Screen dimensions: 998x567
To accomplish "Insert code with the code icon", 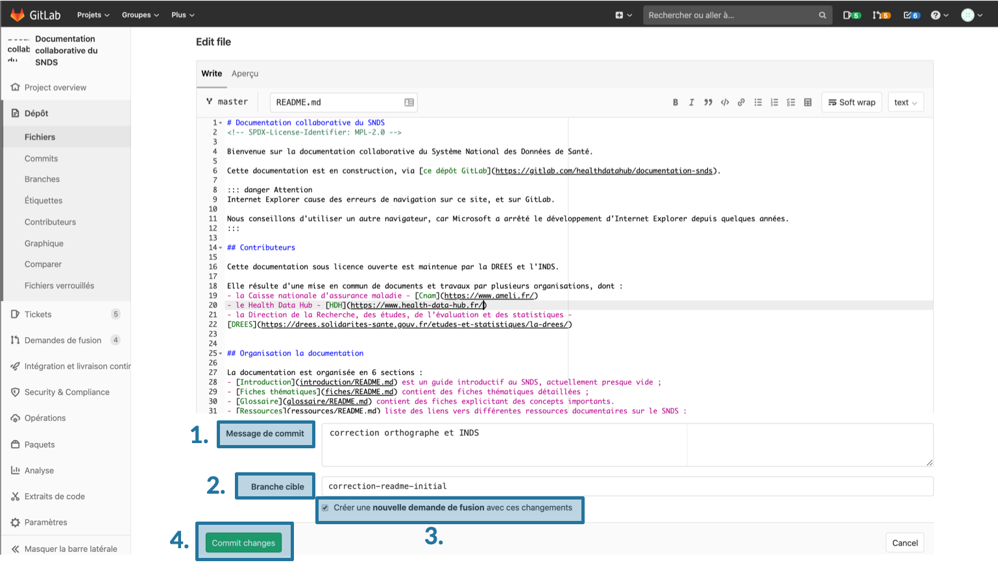I will click(x=725, y=103).
